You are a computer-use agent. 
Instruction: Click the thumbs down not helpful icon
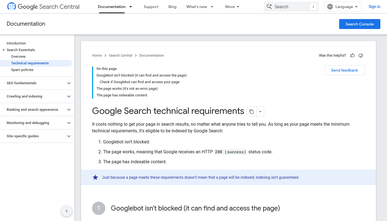(361, 56)
